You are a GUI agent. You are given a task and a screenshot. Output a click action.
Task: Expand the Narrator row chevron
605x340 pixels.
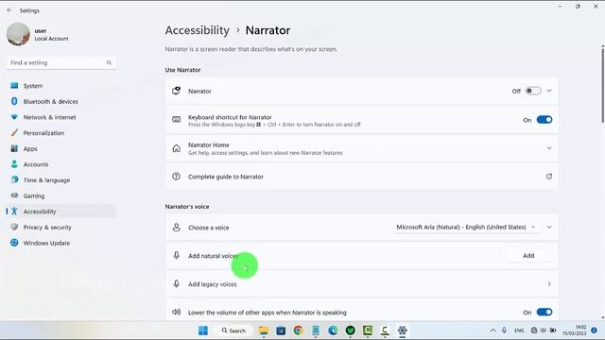549,91
